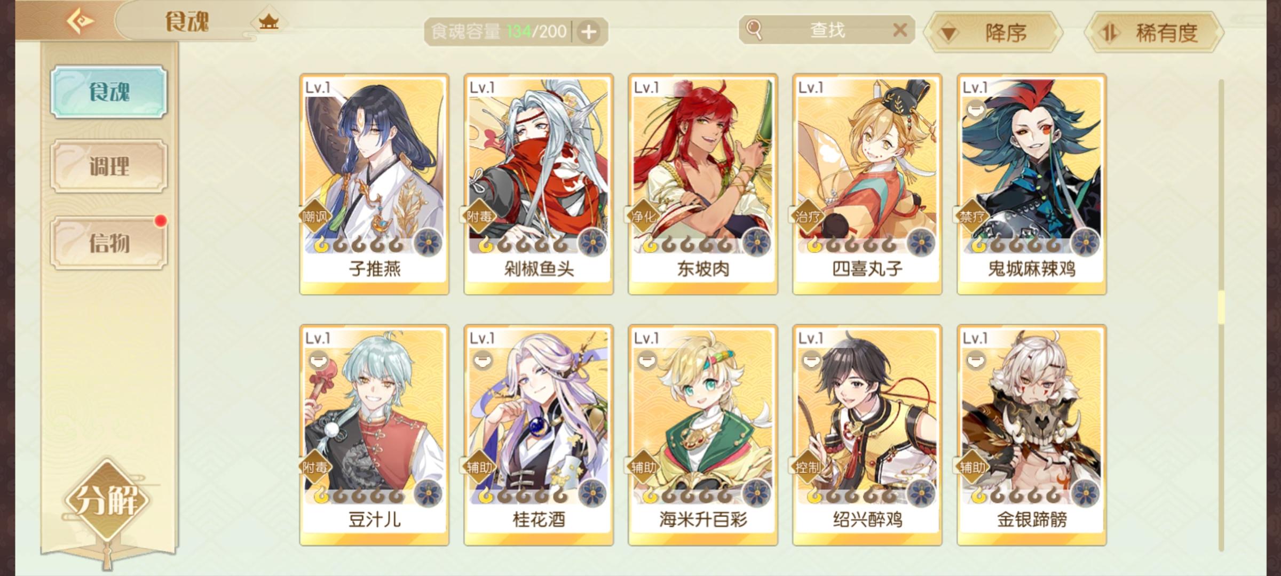The width and height of the screenshot is (1281, 576).
Task: Add capacity with the plus icon
Action: pyautogui.click(x=589, y=32)
